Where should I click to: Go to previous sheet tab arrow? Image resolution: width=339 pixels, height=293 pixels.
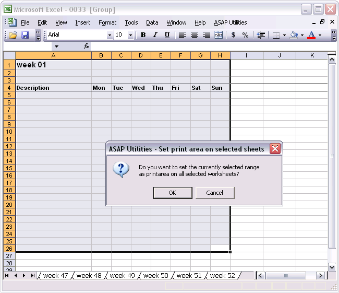tap(16, 275)
